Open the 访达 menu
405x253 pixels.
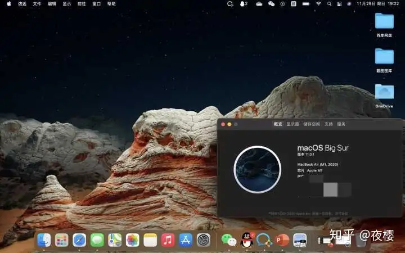click(x=22, y=3)
